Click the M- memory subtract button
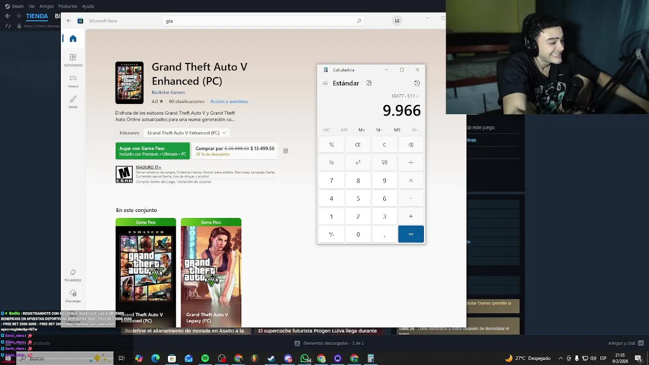This screenshot has width=649, height=365. (x=379, y=130)
